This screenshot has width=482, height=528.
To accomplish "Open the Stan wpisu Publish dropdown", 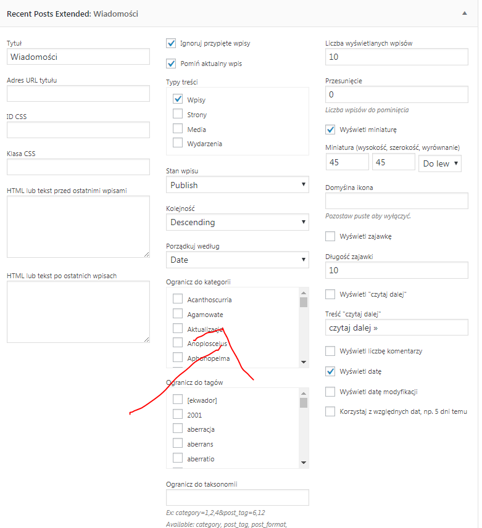I will [238, 184].
